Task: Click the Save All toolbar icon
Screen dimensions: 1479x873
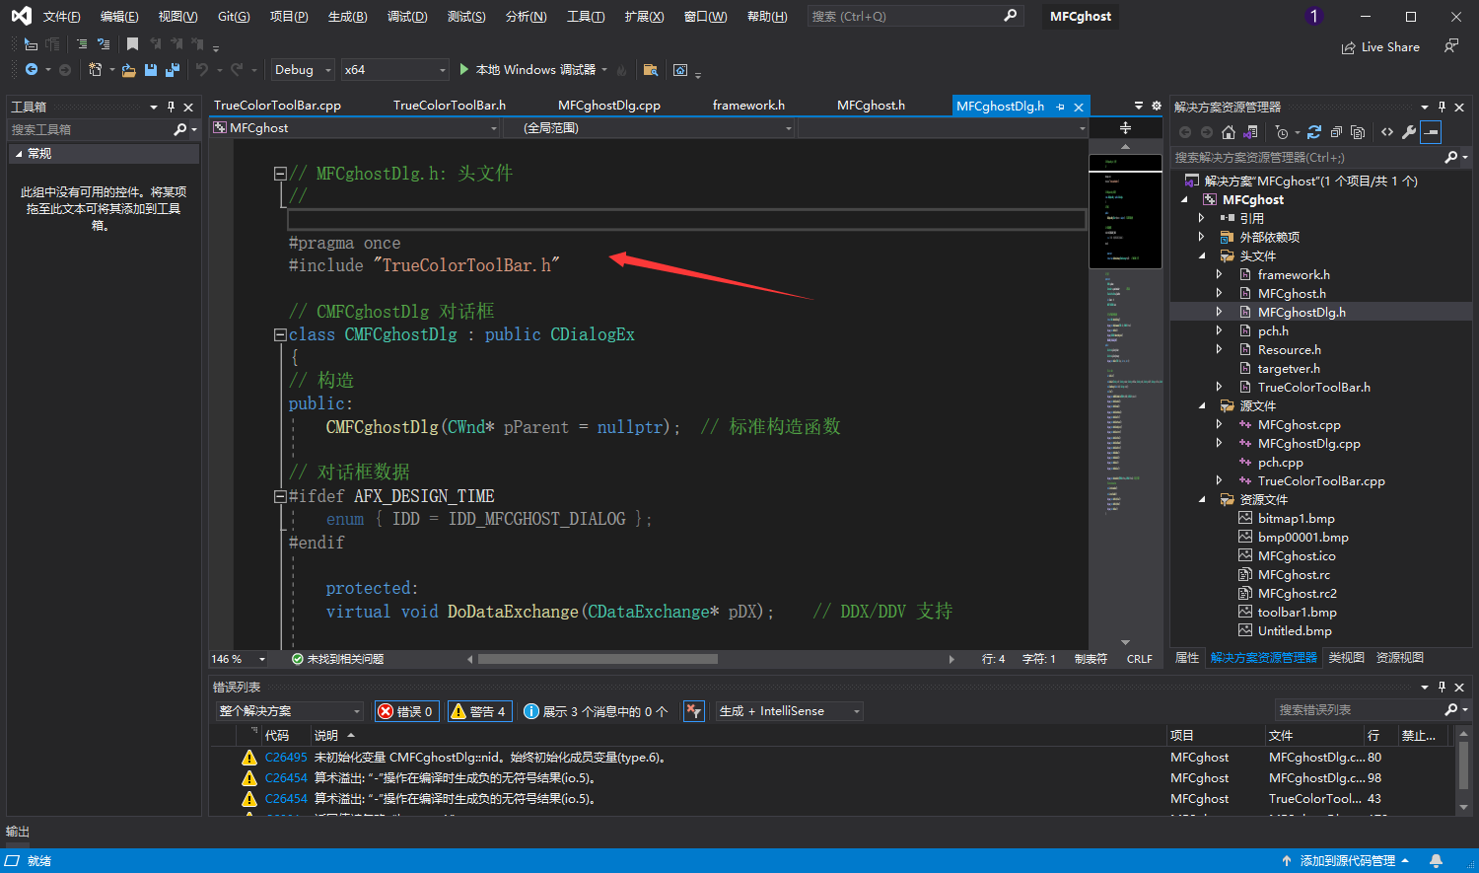Action: point(173,70)
